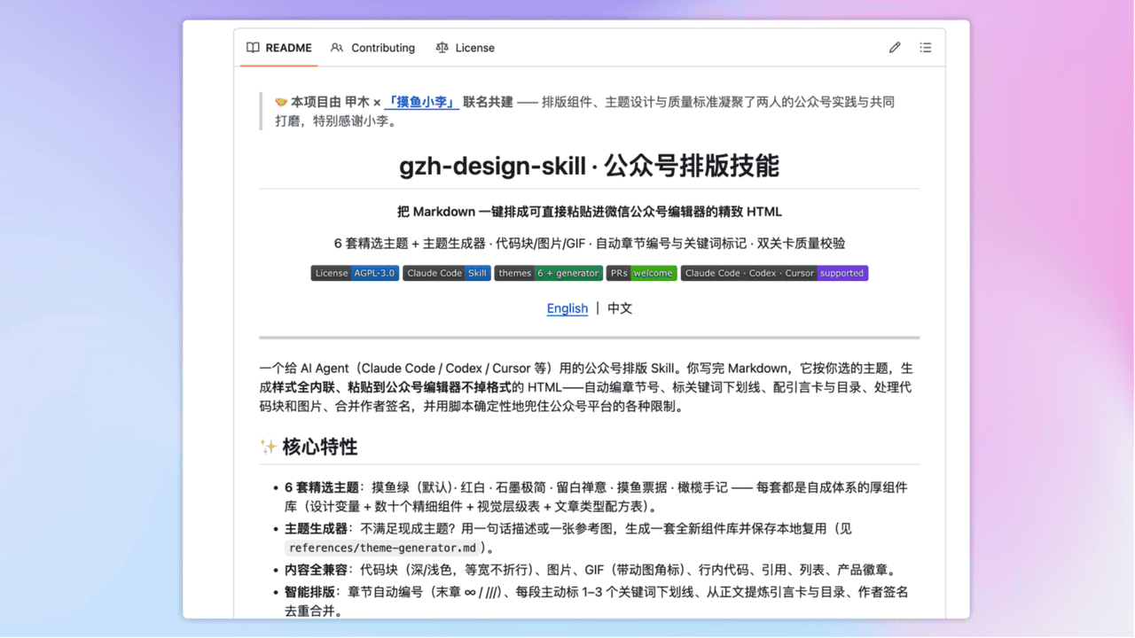Click the Claude Code Skill badge
This screenshot has width=1135, height=638.
[x=447, y=273]
